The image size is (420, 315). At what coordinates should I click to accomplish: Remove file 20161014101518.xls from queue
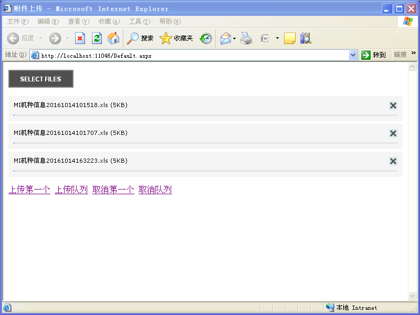coord(393,106)
